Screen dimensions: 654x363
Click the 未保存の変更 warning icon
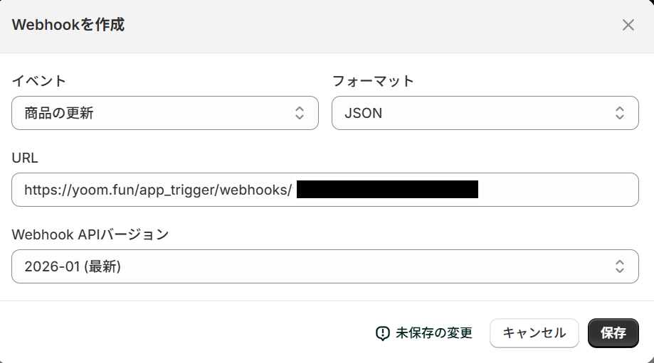pyautogui.click(x=383, y=332)
